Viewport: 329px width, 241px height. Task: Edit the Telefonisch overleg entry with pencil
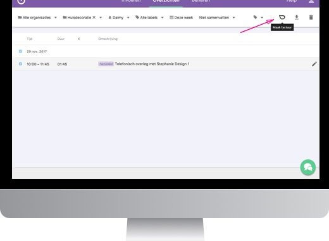314,64
